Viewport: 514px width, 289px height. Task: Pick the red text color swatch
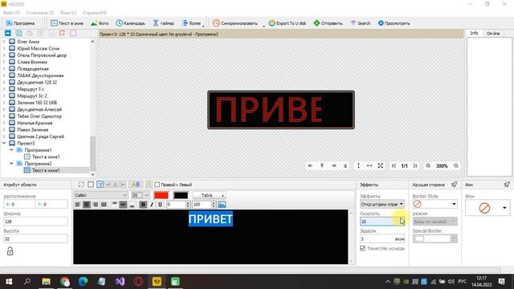click(161, 195)
